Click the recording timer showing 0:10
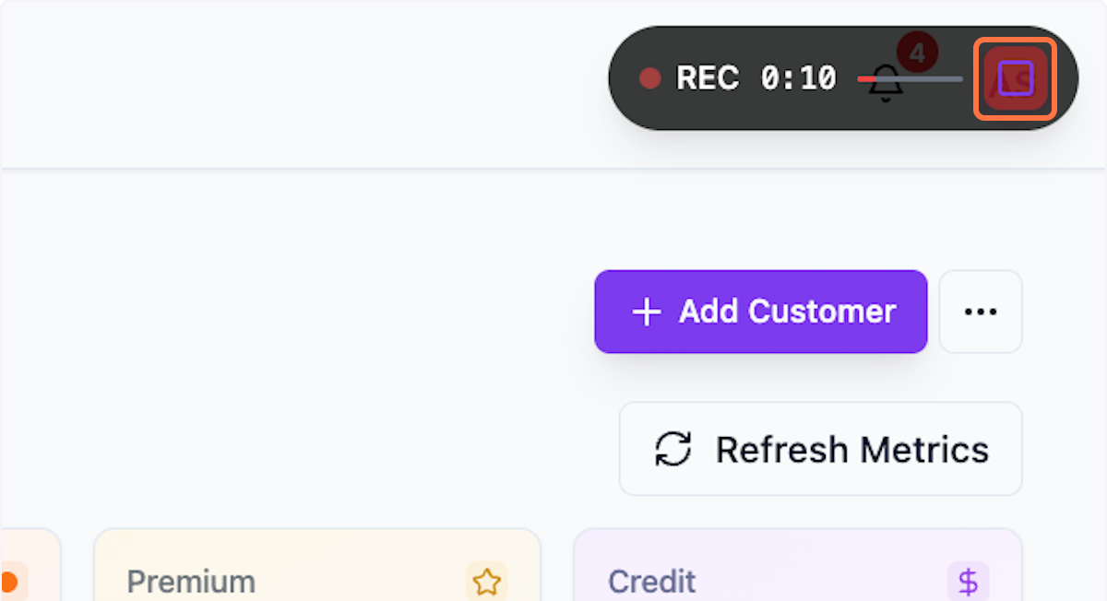 [x=798, y=79]
